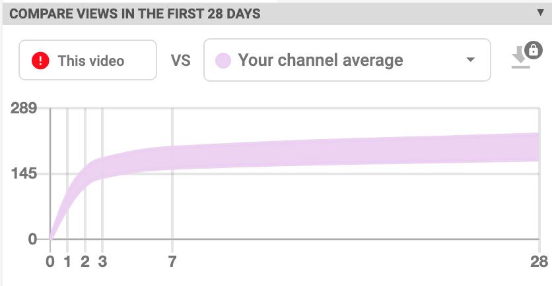Select the This video button

(x=88, y=60)
